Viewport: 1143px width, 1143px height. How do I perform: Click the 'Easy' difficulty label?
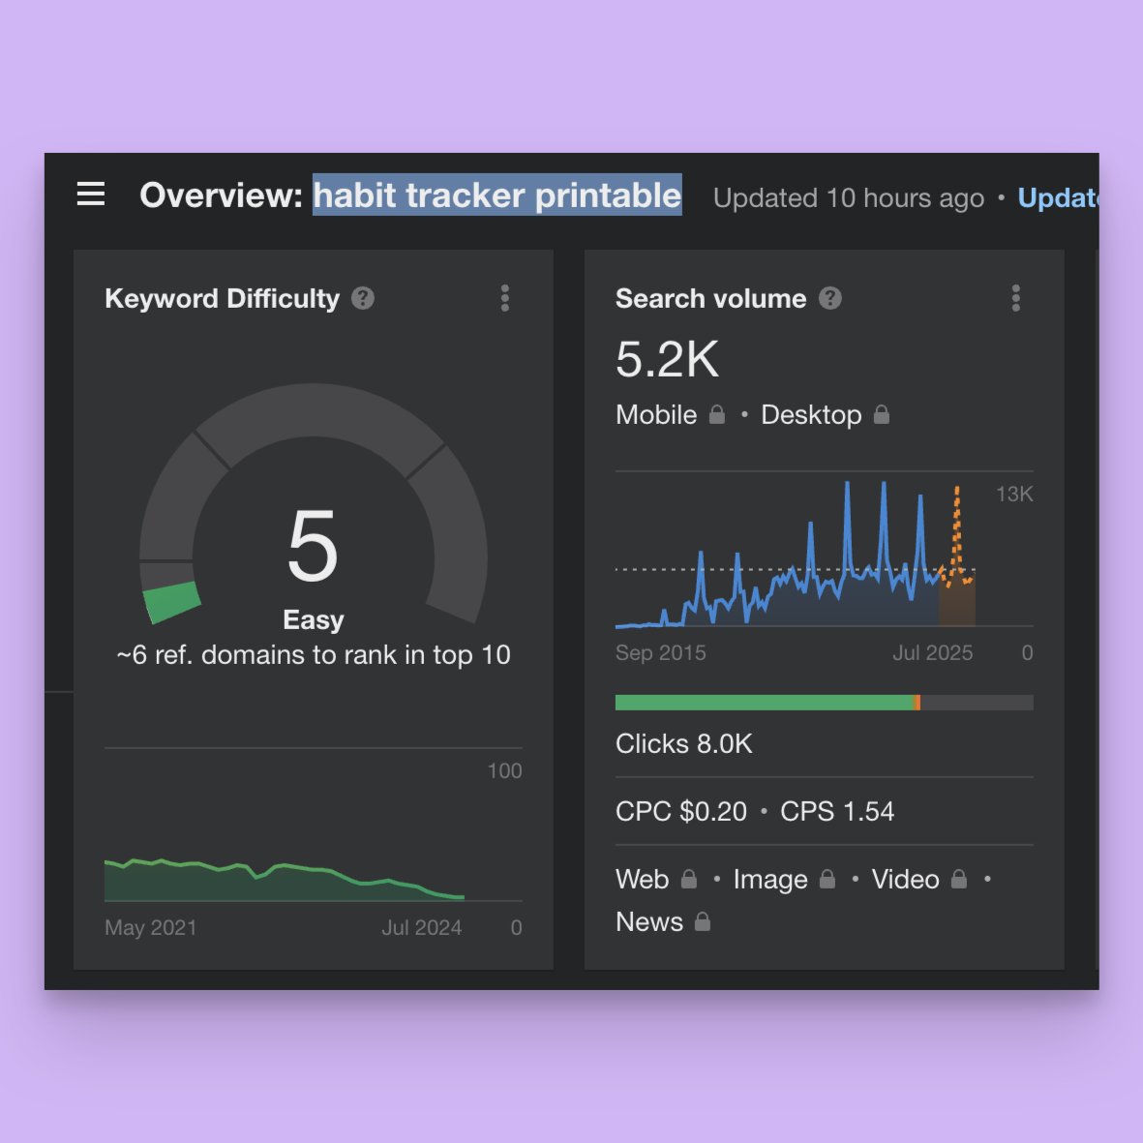point(314,619)
